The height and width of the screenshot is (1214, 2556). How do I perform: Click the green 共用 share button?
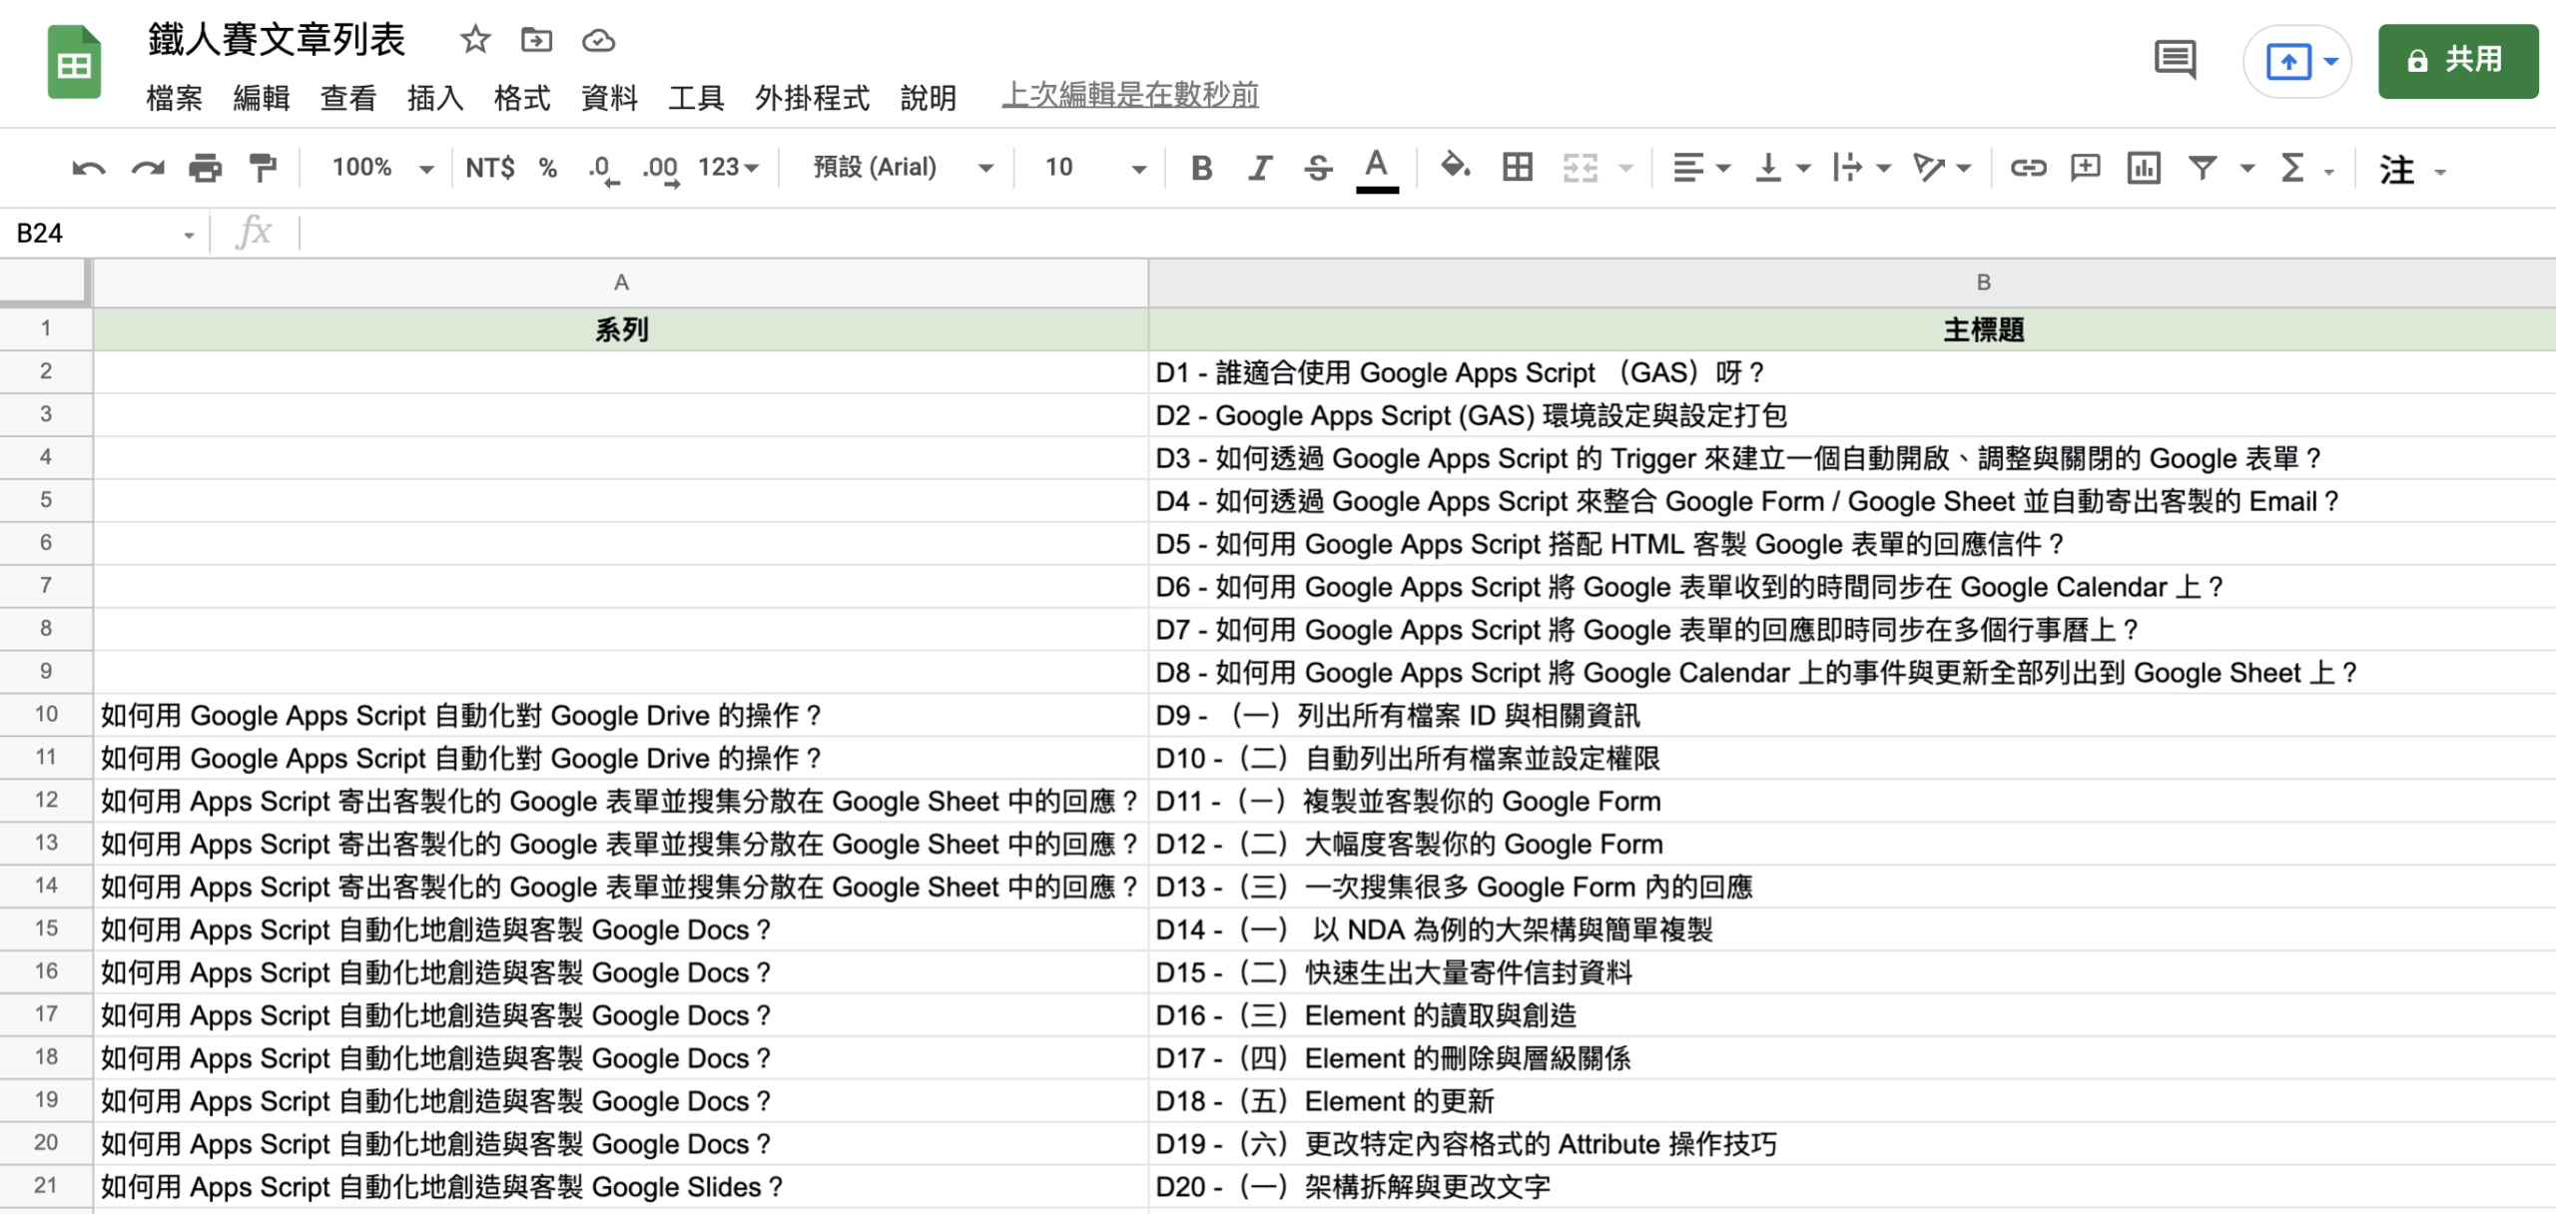point(2458,61)
